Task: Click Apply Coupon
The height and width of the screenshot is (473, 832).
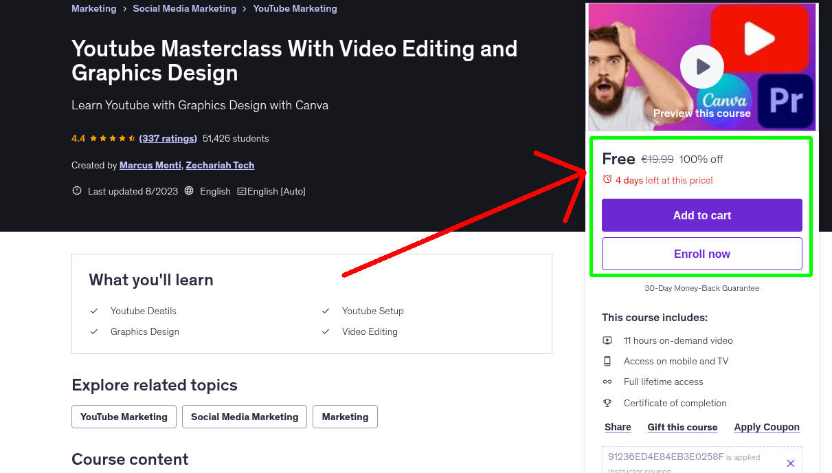Action: [767, 427]
